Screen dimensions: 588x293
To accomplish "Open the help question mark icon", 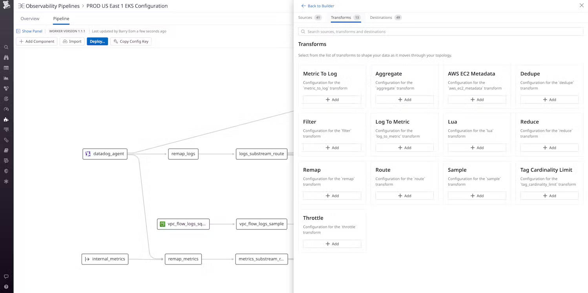I will [6, 287].
